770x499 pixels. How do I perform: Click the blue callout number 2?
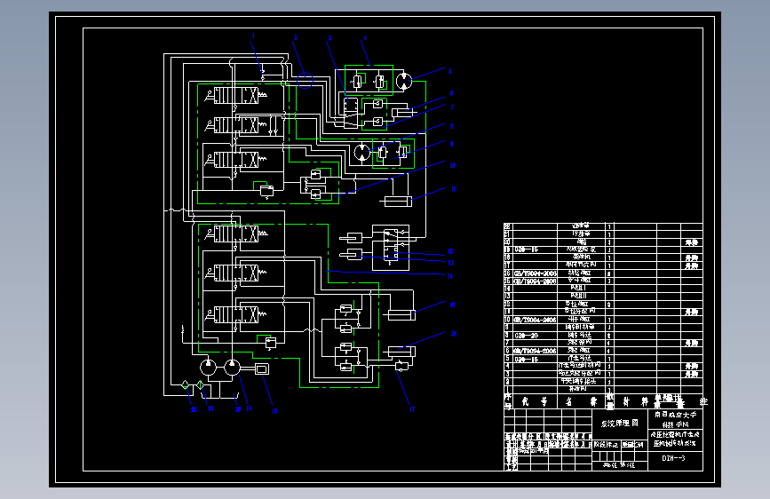tap(296, 37)
